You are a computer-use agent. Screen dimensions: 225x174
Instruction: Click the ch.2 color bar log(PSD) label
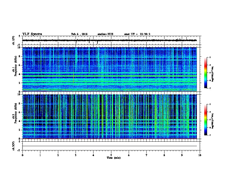pyautogui.click(x=213, y=121)
